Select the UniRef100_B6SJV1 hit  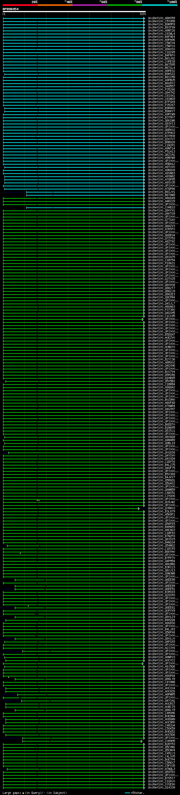[x=161, y=192]
